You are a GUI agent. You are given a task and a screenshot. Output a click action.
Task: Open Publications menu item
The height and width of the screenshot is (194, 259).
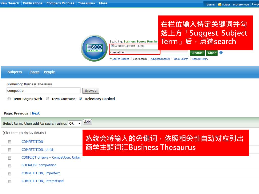coord(33,3)
